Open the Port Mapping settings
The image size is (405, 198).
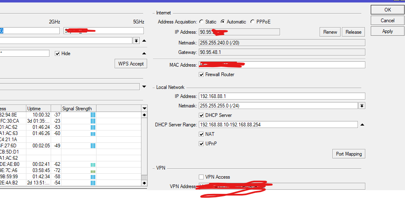point(348,154)
